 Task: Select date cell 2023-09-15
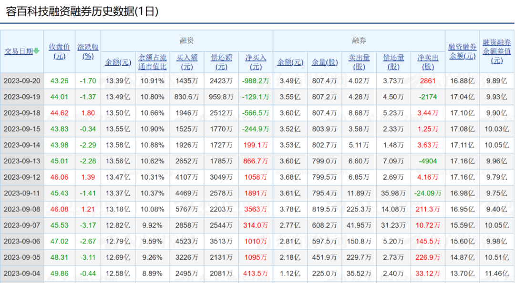[22, 129]
